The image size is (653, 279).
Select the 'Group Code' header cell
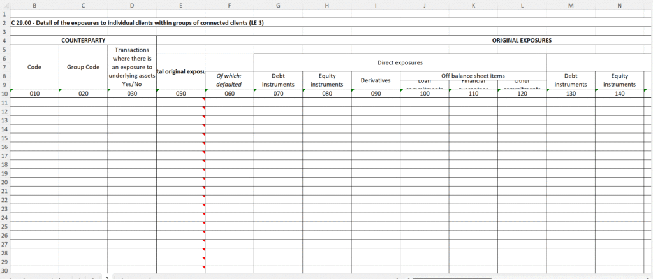pos(83,67)
